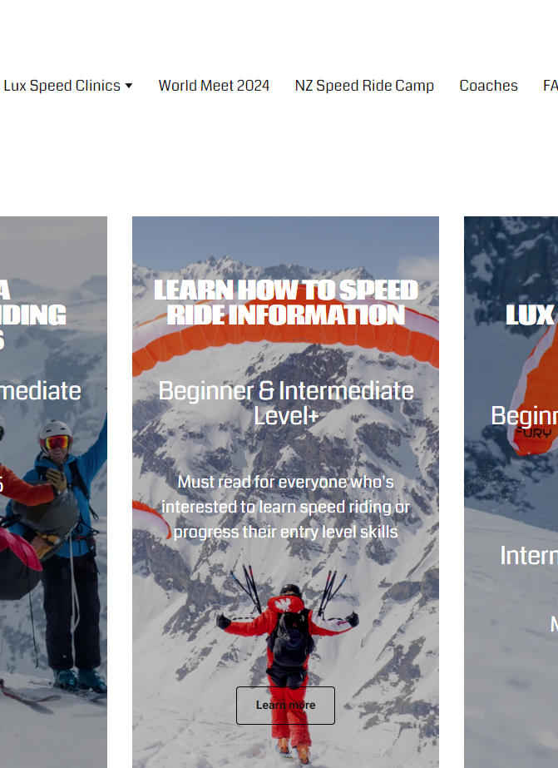
Task: Click the 'mediate' subtitle on left card
Action: click(x=41, y=391)
